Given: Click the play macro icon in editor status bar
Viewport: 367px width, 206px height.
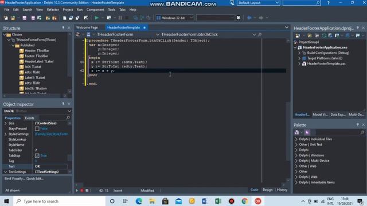Looking at the screenshot, I should pyautogui.click(x=77, y=191).
